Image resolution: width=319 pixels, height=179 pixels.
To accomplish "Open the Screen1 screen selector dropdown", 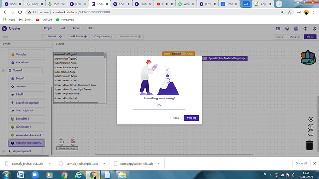I will pyautogui.click(x=54, y=37).
